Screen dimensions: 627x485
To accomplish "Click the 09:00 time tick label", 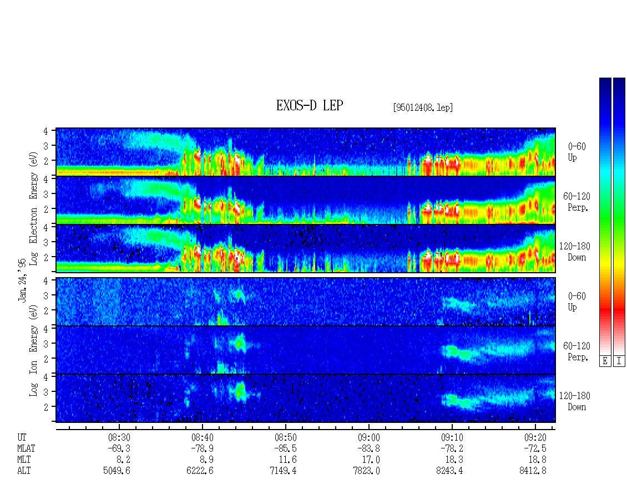I will [368, 437].
